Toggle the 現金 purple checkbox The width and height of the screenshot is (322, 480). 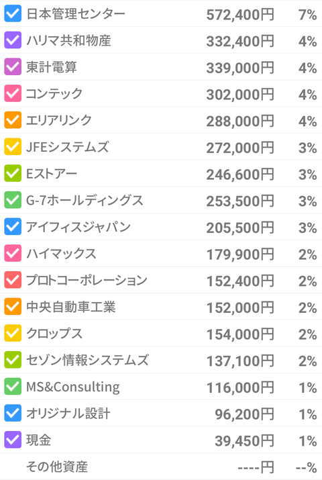point(13,440)
